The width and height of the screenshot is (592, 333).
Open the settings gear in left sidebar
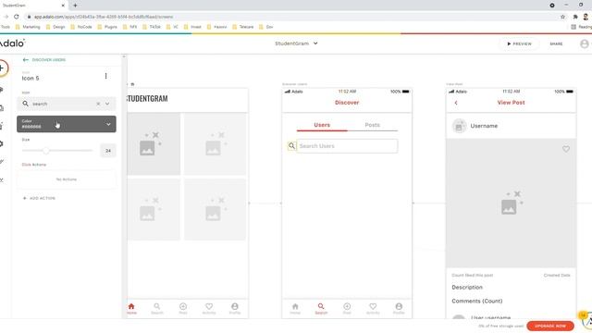point(2,144)
